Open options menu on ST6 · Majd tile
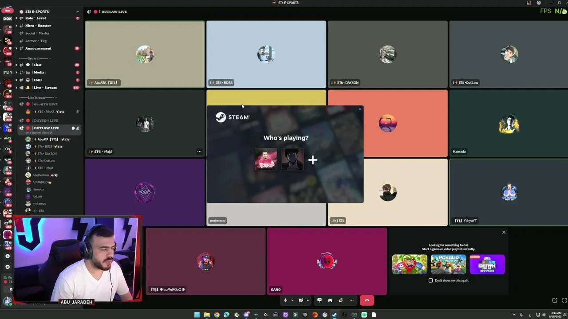The image size is (568, 319). pos(199,152)
